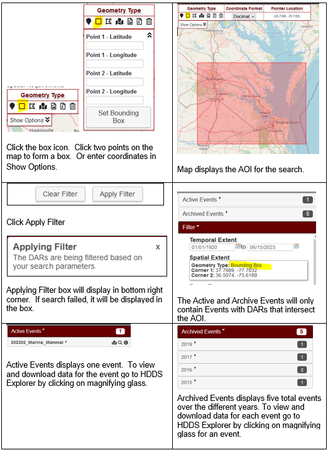Open the calendar icon beside 06/15/2023 date
This screenshot has width=328, height=450.
point(297,246)
